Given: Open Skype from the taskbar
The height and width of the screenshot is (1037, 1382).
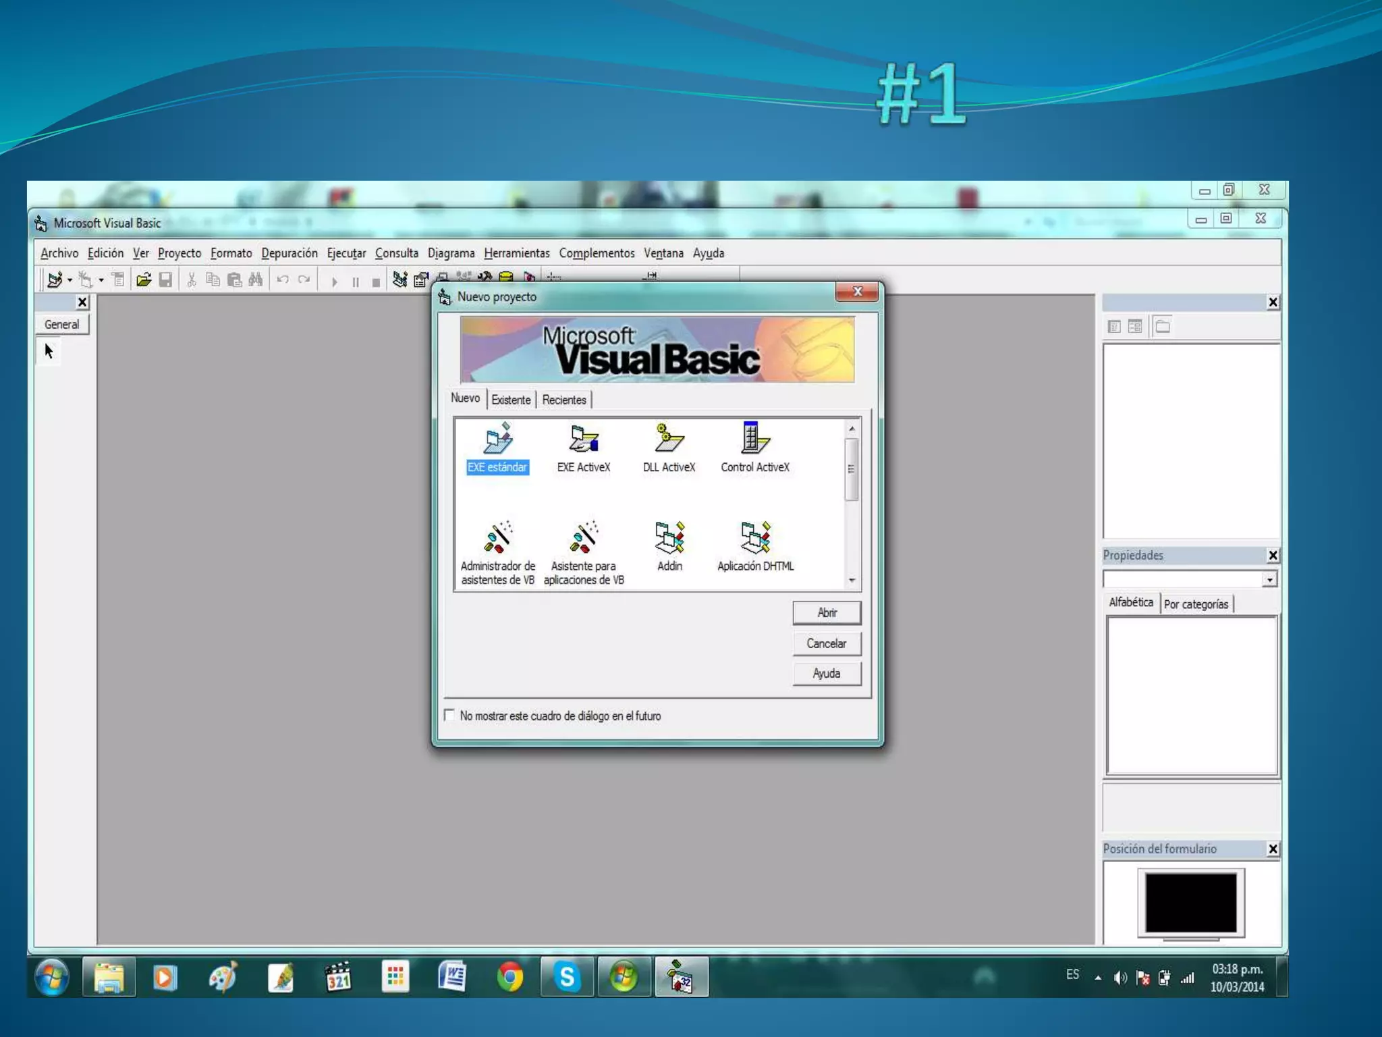Looking at the screenshot, I should tap(567, 977).
